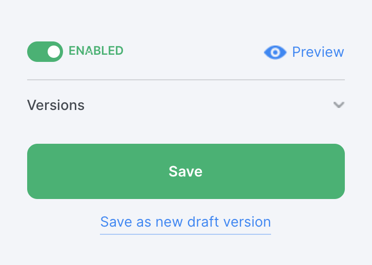Click the gray chevron icon beside Versions
Screen dimensions: 372x265
338,105
